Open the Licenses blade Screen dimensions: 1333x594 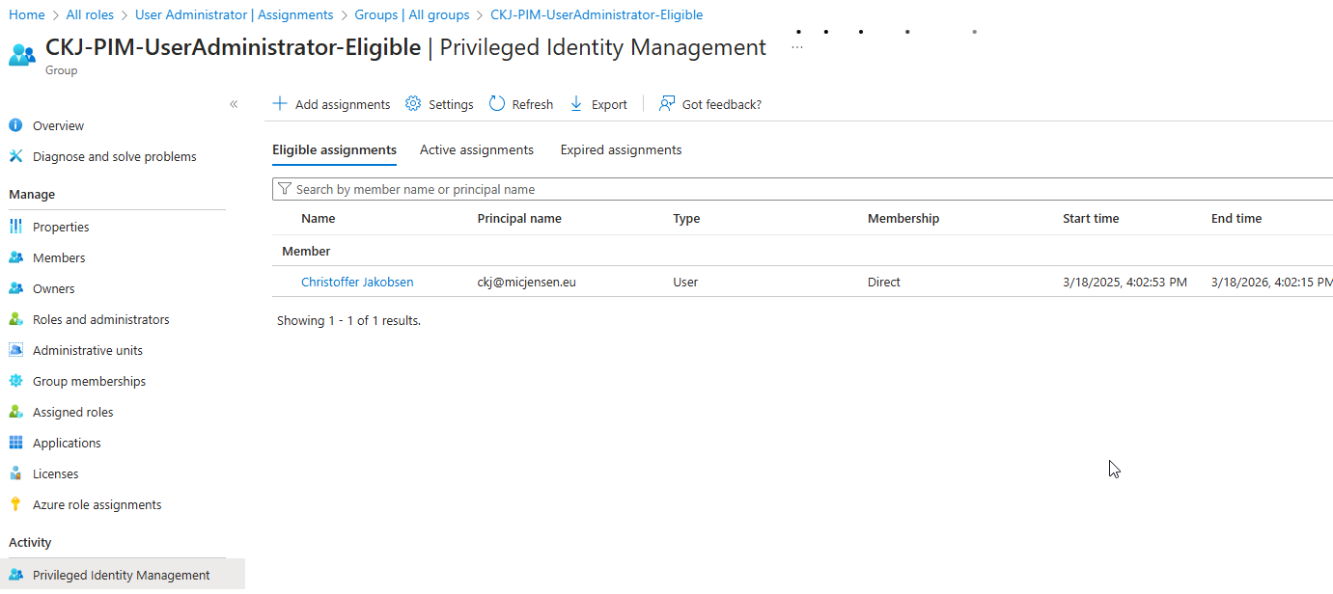(57, 472)
